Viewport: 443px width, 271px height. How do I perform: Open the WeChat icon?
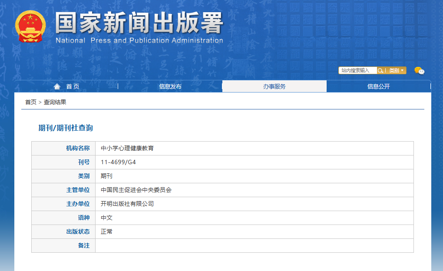[419, 70]
